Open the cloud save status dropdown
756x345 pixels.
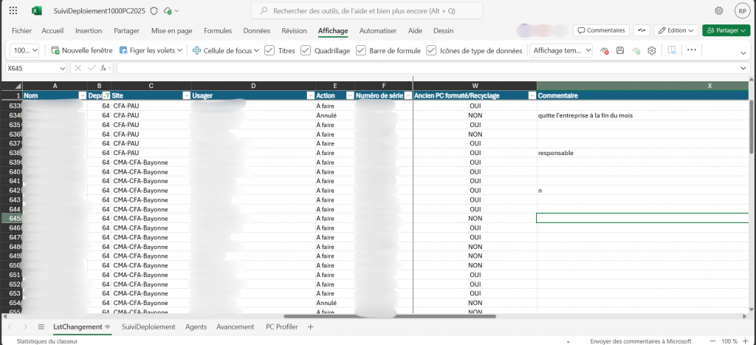click(x=171, y=10)
